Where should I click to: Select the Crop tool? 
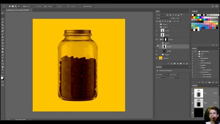pos(2,25)
